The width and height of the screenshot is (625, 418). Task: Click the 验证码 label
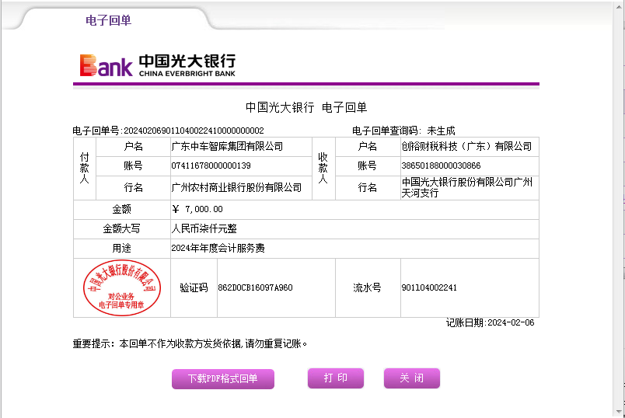194,287
